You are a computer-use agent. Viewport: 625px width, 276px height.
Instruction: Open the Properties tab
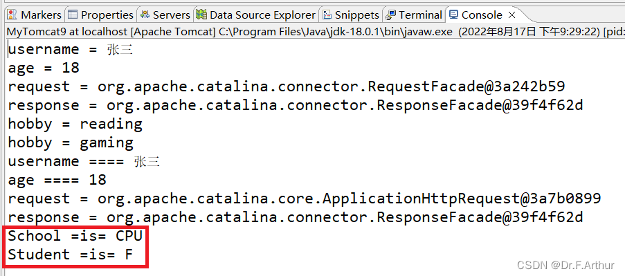[101, 15]
